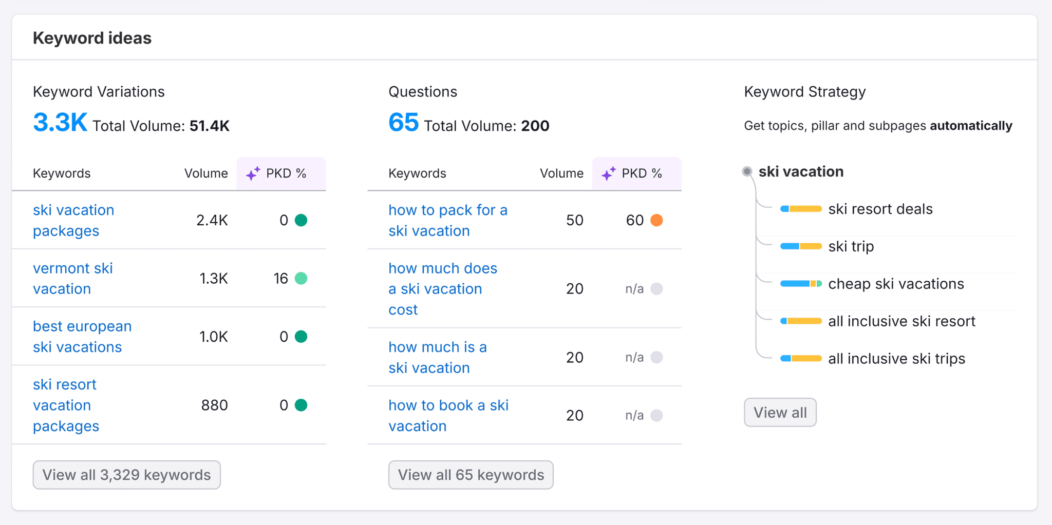Open the vermont ski vacation keyword
The height and width of the screenshot is (525, 1052).
click(x=73, y=278)
